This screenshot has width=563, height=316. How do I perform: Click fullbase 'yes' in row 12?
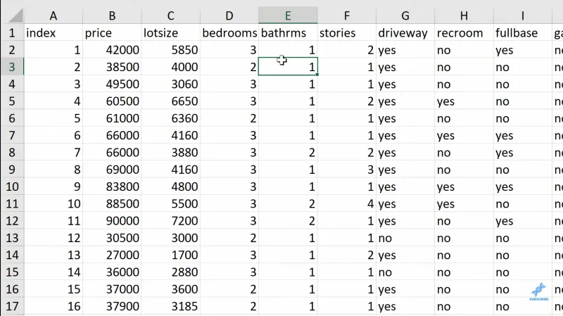(522, 220)
